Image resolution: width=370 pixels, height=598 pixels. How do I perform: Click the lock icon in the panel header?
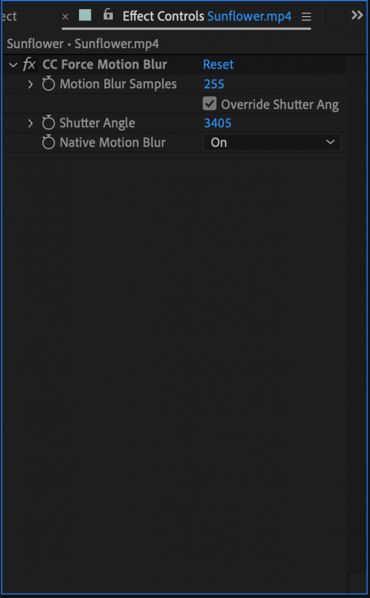pos(108,15)
